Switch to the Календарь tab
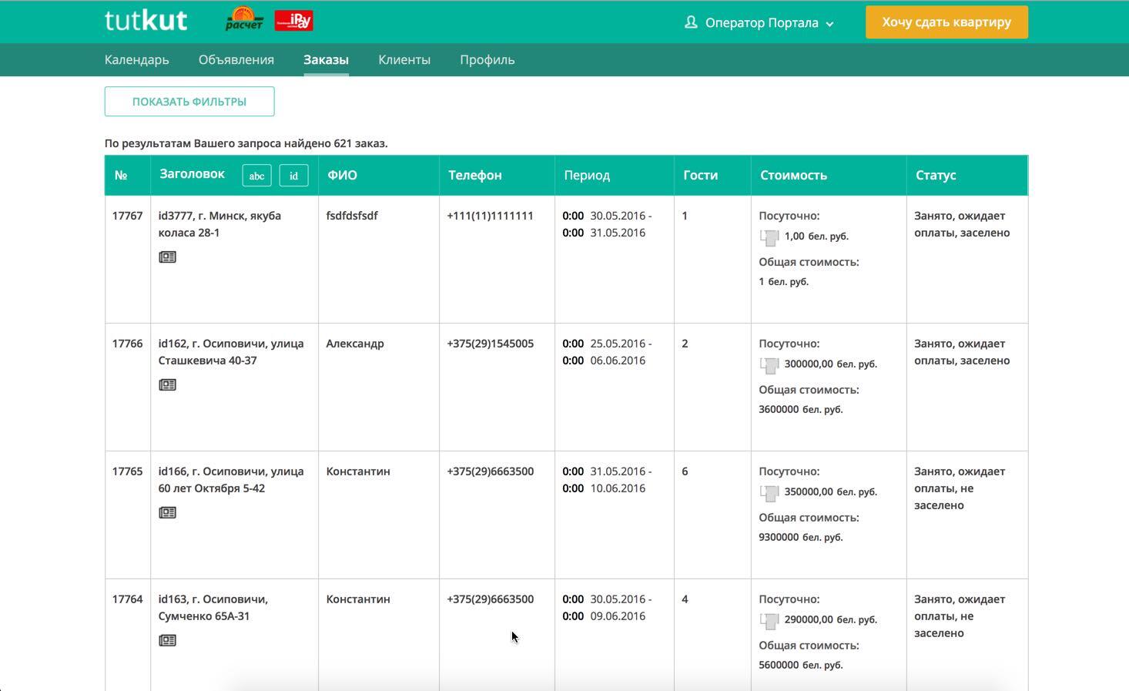 pyautogui.click(x=136, y=59)
